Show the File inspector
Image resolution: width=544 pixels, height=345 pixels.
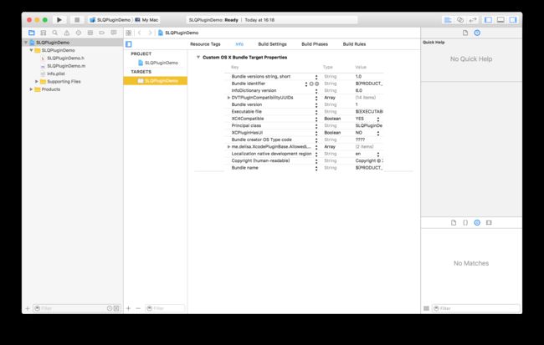[465, 33]
